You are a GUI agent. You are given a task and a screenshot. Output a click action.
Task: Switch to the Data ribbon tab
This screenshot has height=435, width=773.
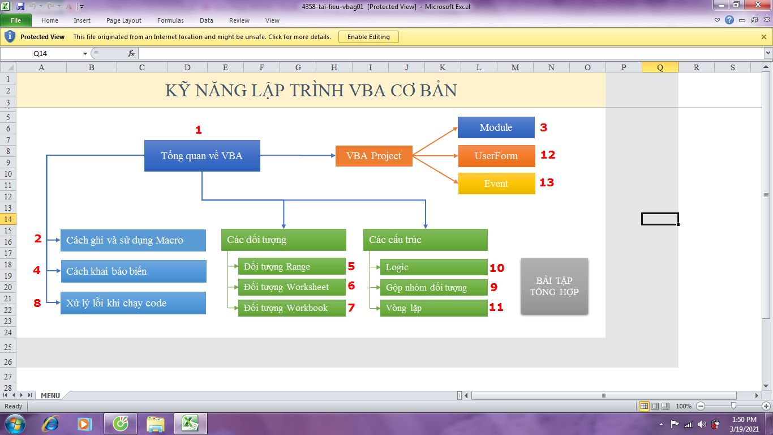point(207,20)
